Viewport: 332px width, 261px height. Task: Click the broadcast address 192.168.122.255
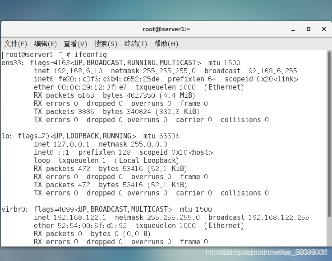pos(279,218)
